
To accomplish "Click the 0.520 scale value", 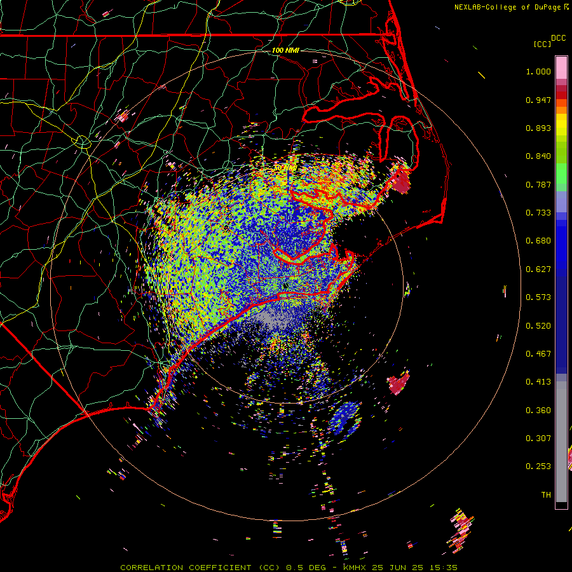I will click(538, 326).
